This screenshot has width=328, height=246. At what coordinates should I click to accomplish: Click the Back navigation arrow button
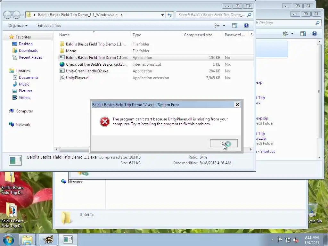[8, 15]
